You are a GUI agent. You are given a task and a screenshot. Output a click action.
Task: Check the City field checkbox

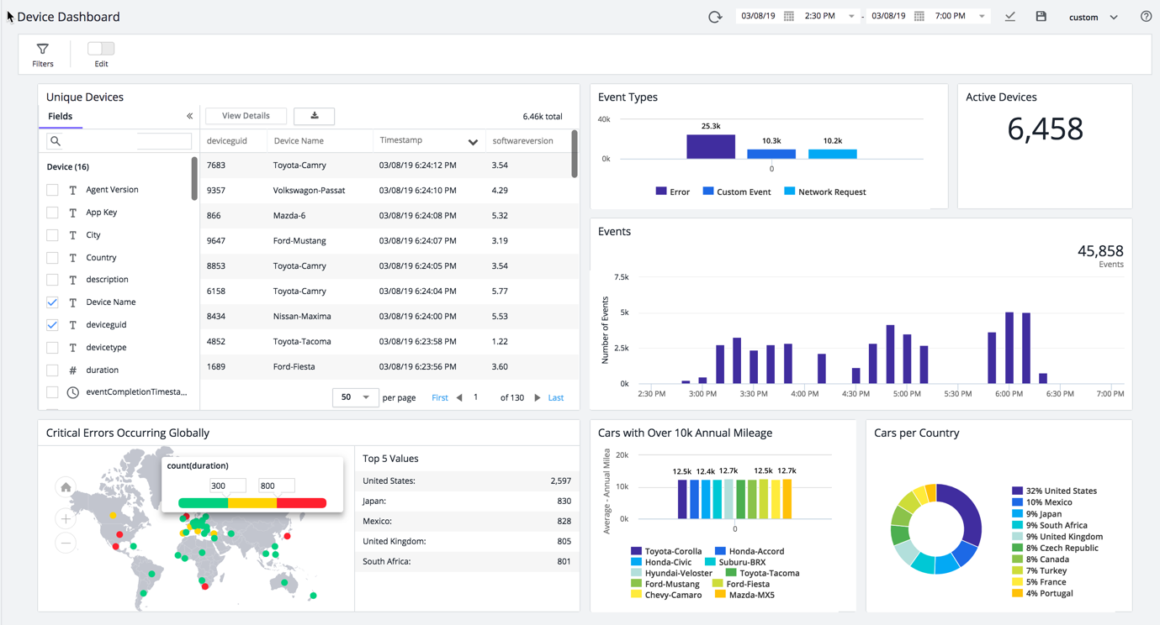[x=52, y=235]
